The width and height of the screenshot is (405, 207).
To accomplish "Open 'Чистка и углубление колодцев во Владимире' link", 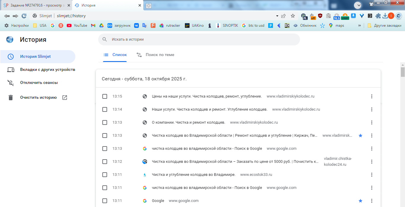I will pyautogui.click(x=193, y=175).
